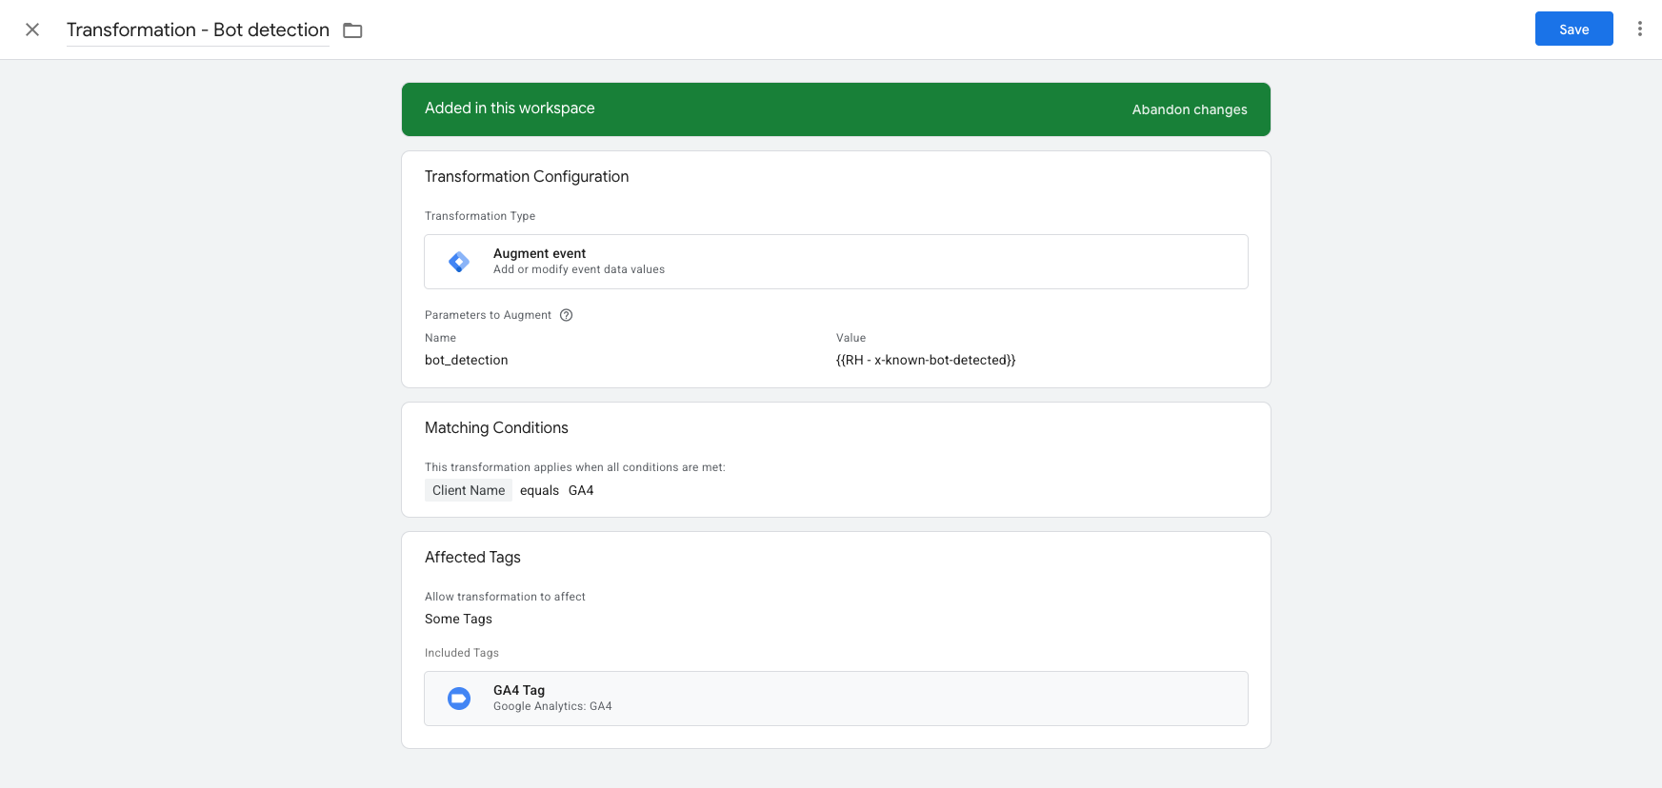
Task: Click the GA4 condition value
Action: (580, 490)
